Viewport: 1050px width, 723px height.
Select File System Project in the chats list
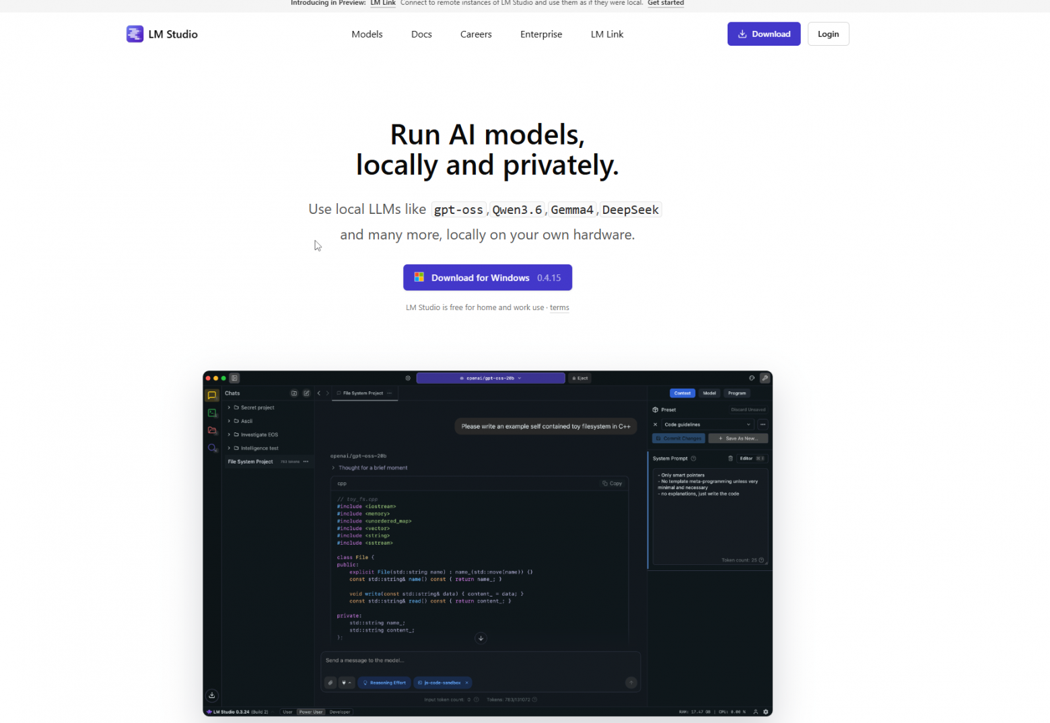(269, 461)
